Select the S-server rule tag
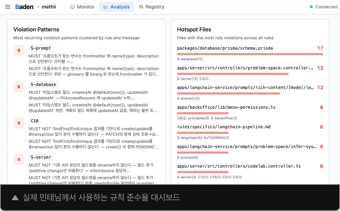The width and height of the screenshot is (340, 211). [41, 157]
